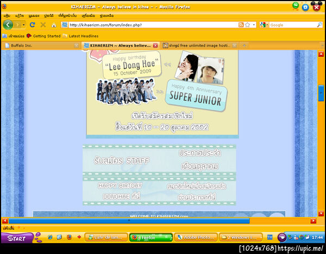
Task: Open the first Thai menu (File)
Action: coord(7,16)
